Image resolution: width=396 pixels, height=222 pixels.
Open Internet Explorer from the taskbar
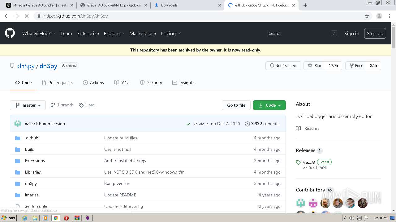tap(24, 218)
